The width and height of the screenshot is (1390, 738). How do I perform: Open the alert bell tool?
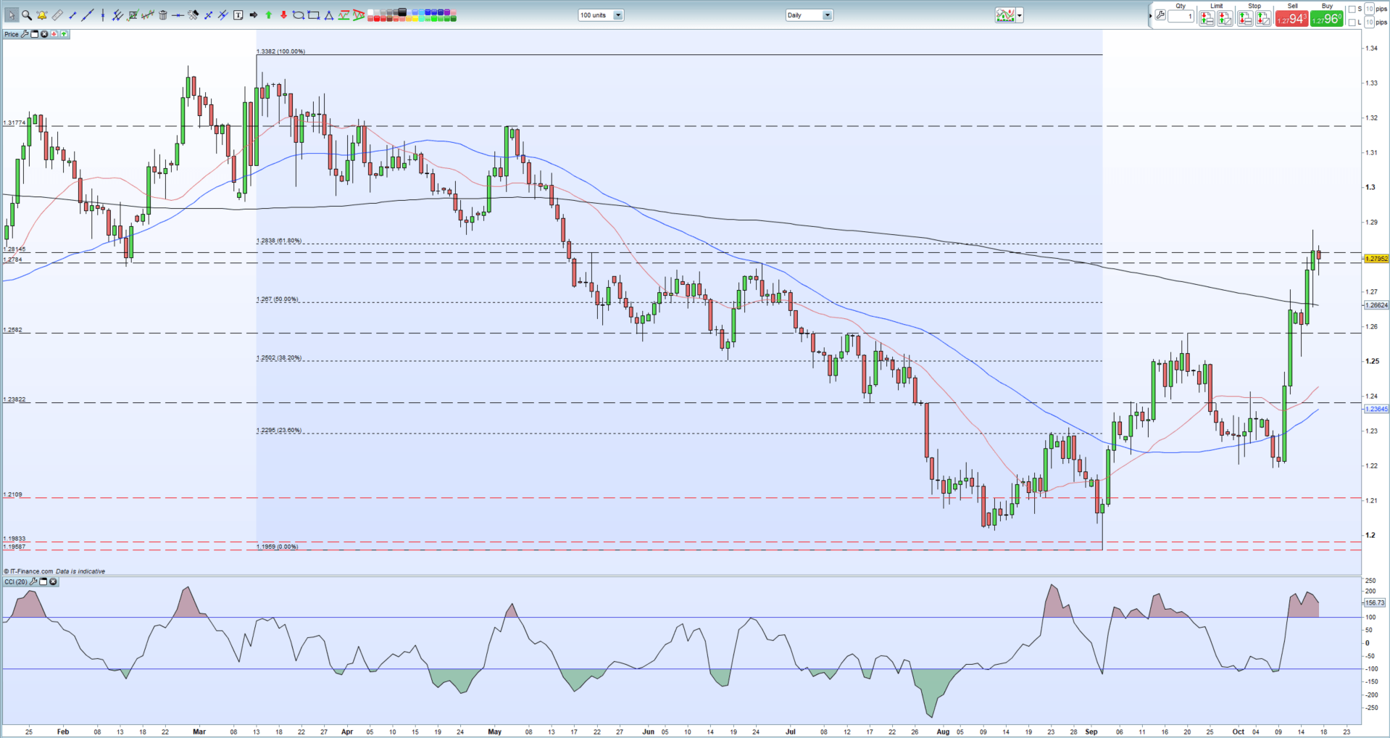[x=42, y=15]
